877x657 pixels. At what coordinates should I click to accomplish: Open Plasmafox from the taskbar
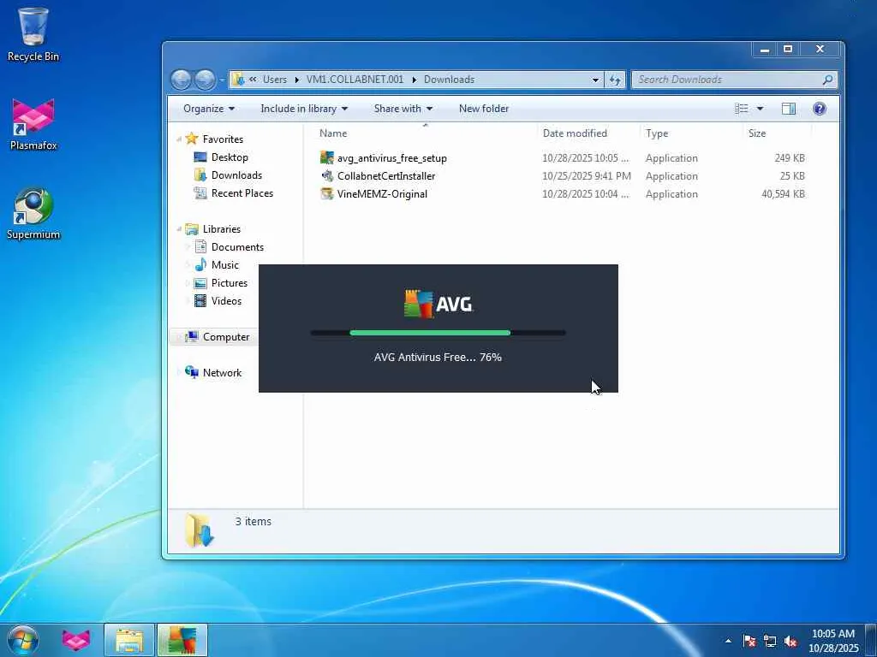[x=76, y=640]
